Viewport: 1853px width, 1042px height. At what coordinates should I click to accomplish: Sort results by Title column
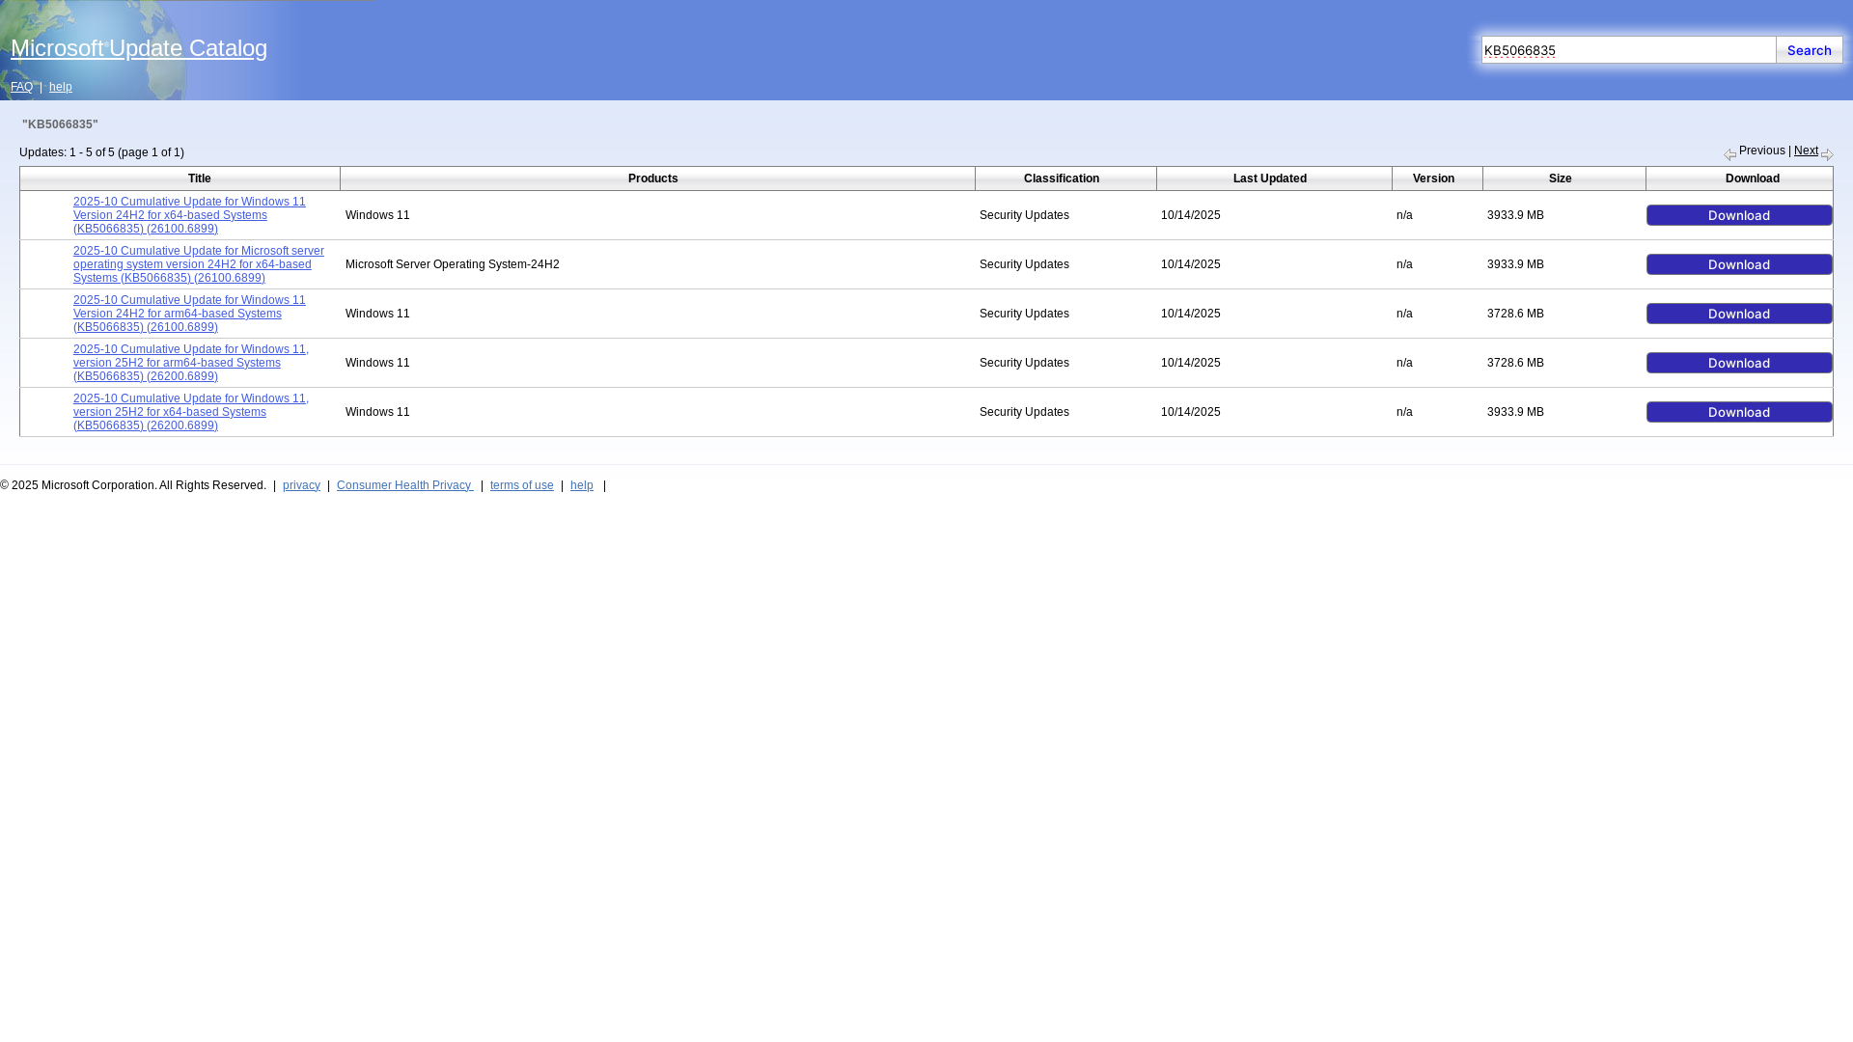(x=200, y=178)
